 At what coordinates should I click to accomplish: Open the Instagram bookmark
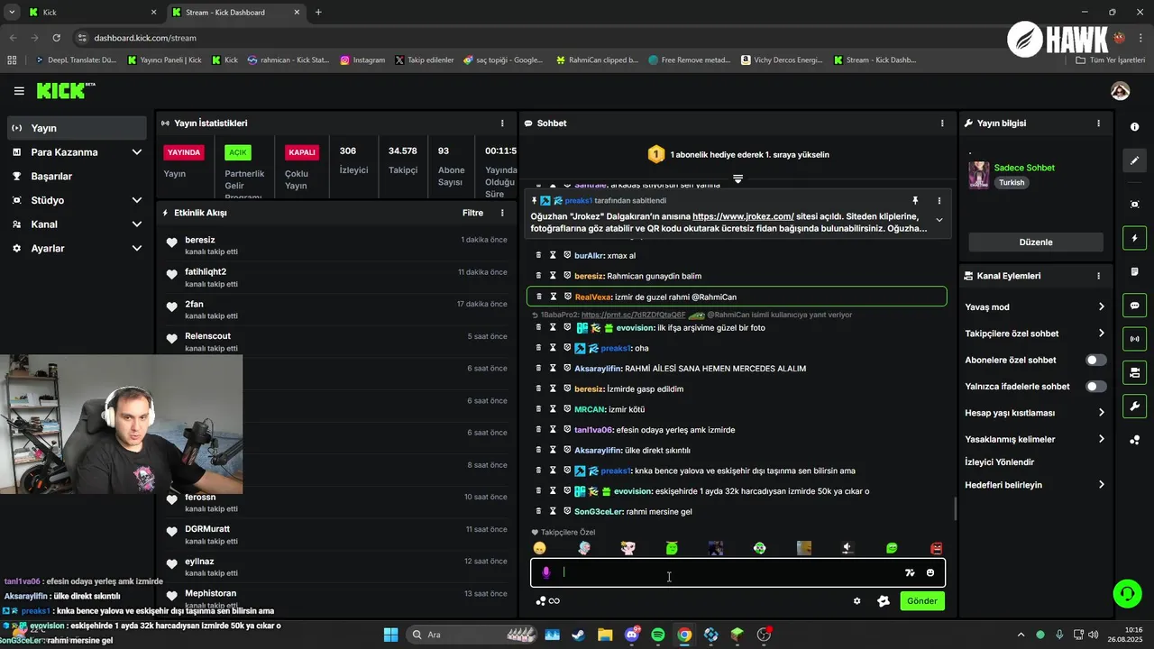[x=362, y=60]
